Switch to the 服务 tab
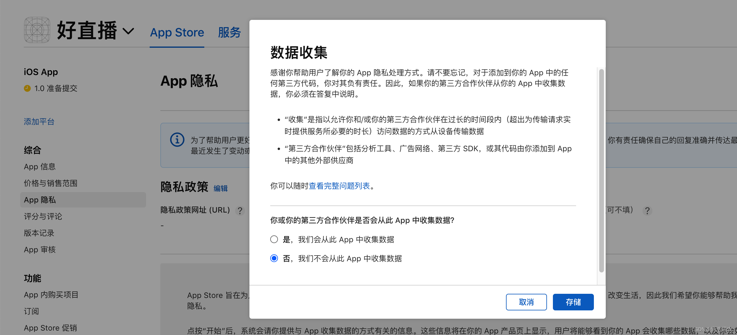Image resolution: width=737 pixels, height=335 pixels. click(229, 33)
